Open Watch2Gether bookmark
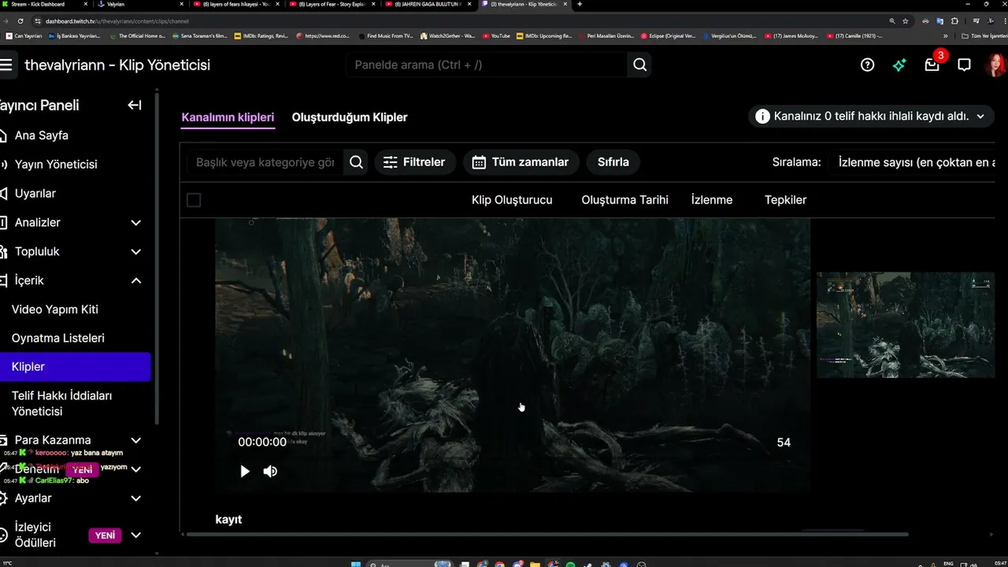1008x567 pixels. click(447, 35)
